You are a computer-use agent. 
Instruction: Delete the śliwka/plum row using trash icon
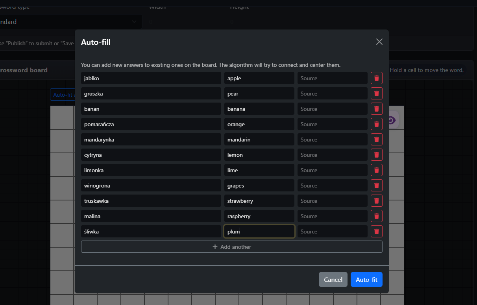pos(376,231)
